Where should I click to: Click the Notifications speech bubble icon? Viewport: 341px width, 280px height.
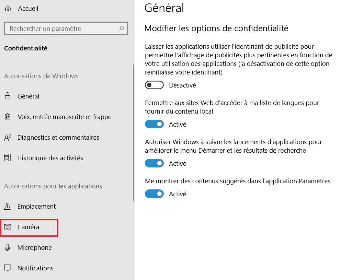(8, 268)
